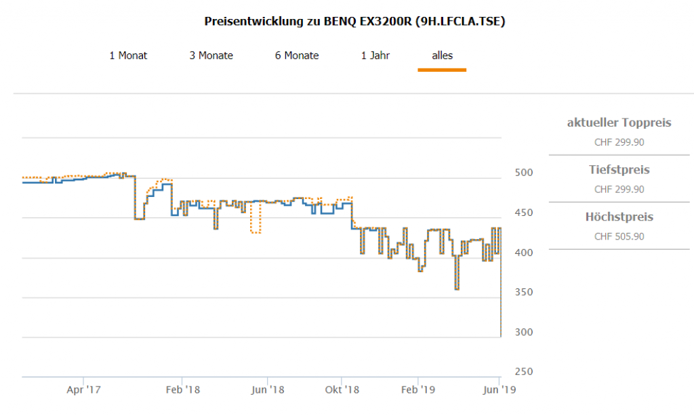This screenshot has width=694, height=415.
Task: Click the Höchstpreis heading
Action: coord(619,217)
